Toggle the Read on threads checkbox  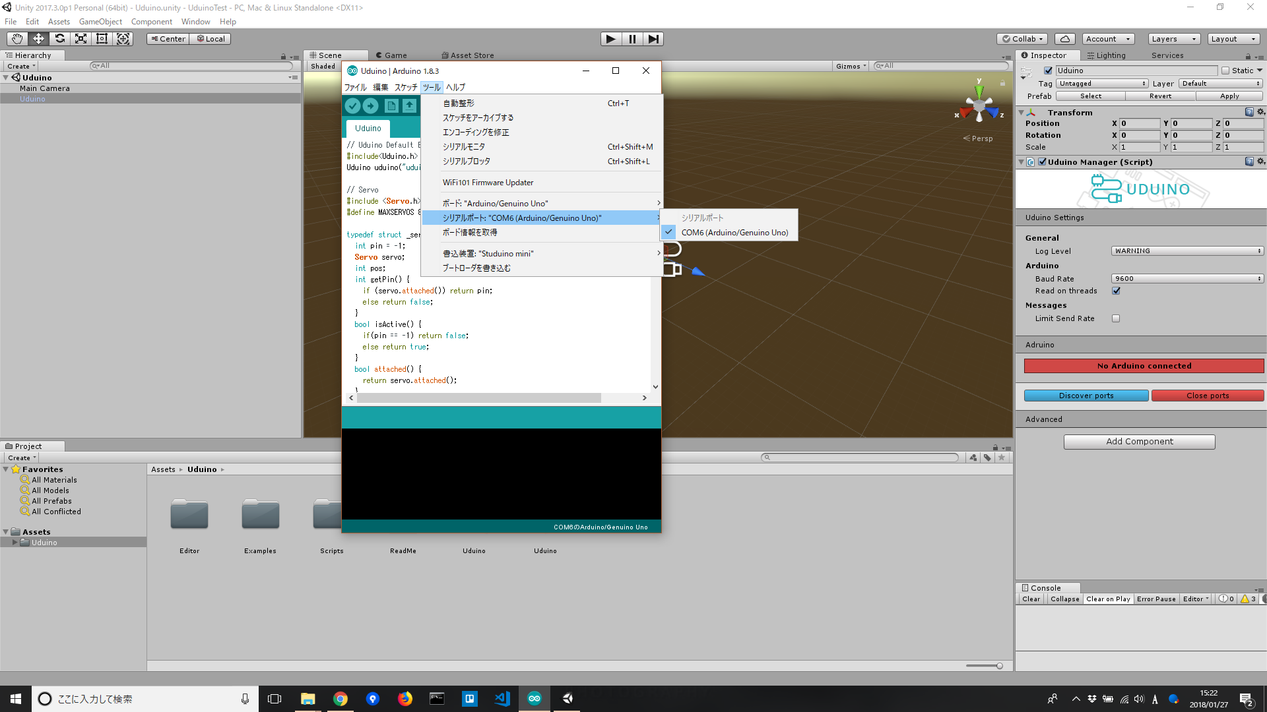pos(1116,291)
